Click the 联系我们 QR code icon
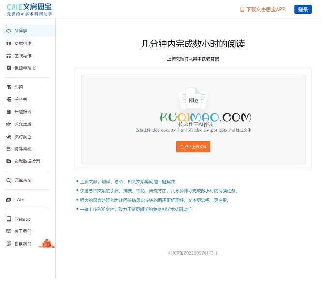 click(x=9, y=244)
